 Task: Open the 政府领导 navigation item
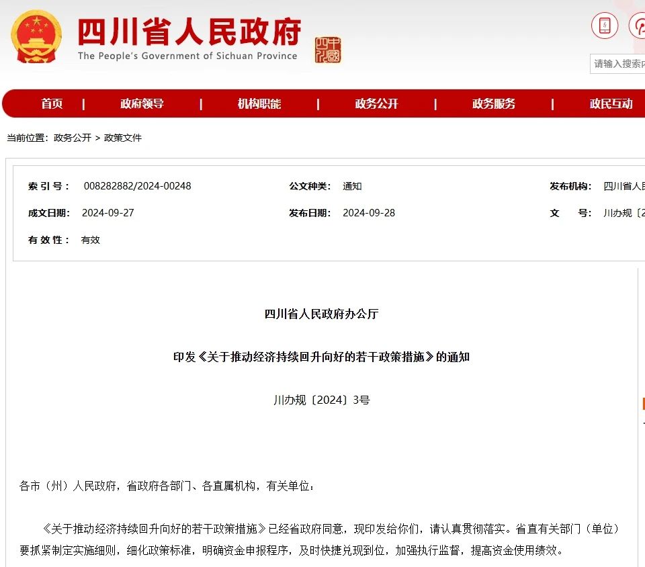click(x=142, y=103)
